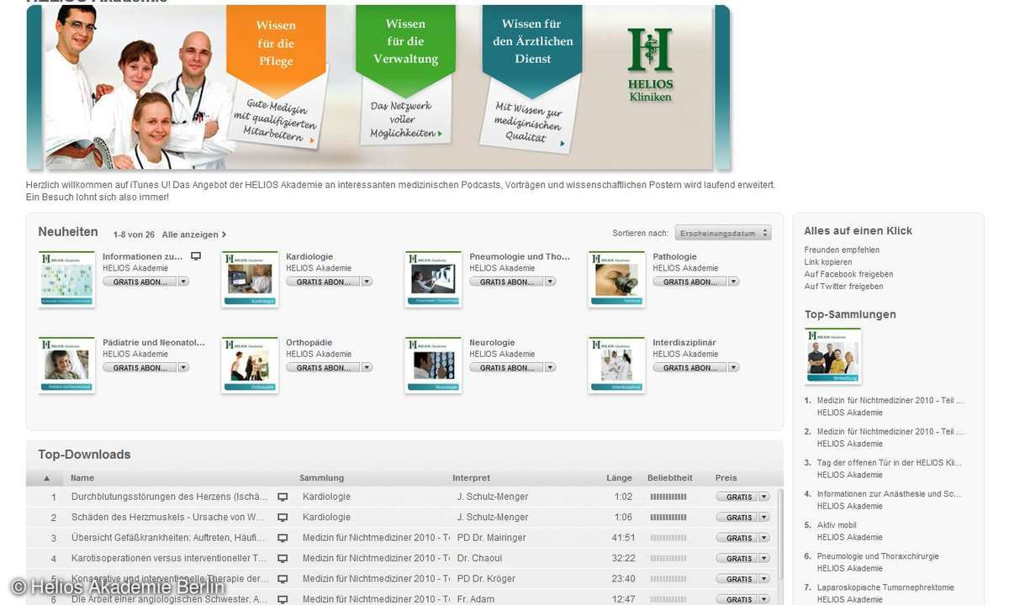Open dropdown arrow beside Interdisziplinär Gratis Abonnieren
The image size is (1009, 605).
click(x=733, y=367)
